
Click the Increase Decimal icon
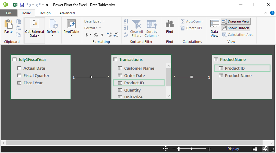(109, 35)
